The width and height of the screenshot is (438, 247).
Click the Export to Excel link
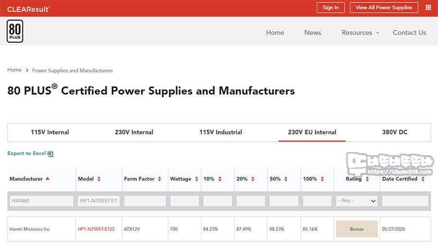point(27,153)
